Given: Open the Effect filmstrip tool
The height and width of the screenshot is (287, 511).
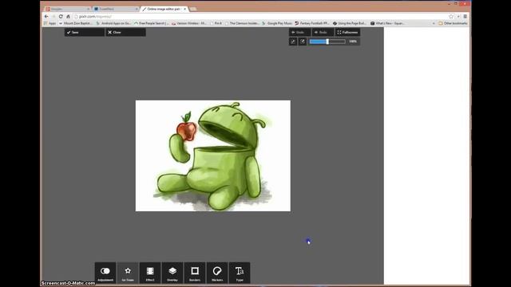Looking at the screenshot, I should 150,273.
